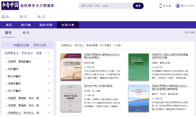Click the 书香中国 site logo
The height and width of the screenshot is (116, 196).
coord(10,5)
